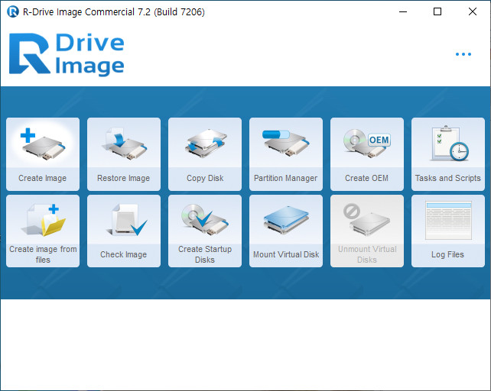This screenshot has width=491, height=391.
Task: Open the Create Image tile
Action: click(x=43, y=154)
